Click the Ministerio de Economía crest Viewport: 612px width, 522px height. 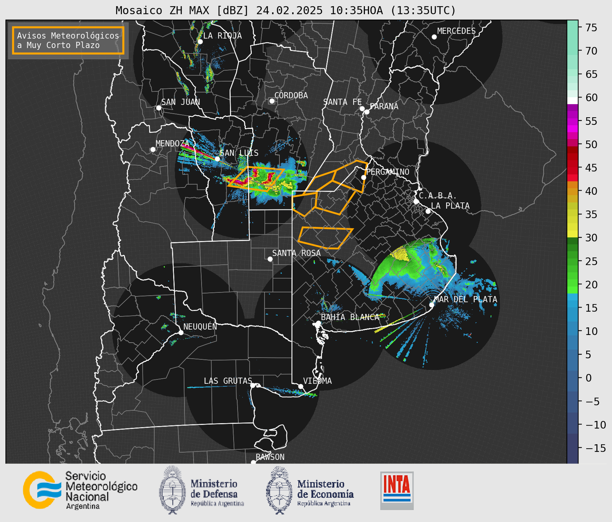pos(279,490)
